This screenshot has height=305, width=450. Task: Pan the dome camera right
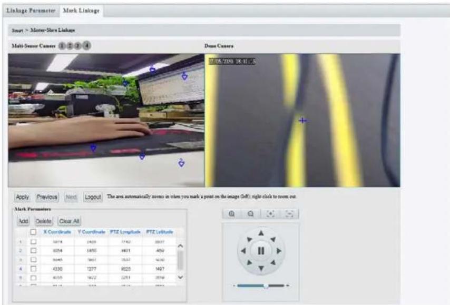point(279,251)
